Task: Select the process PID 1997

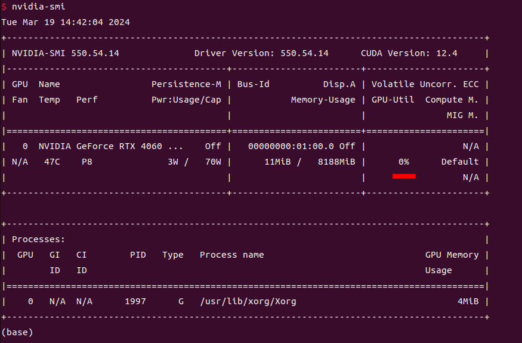Action: 135,301
